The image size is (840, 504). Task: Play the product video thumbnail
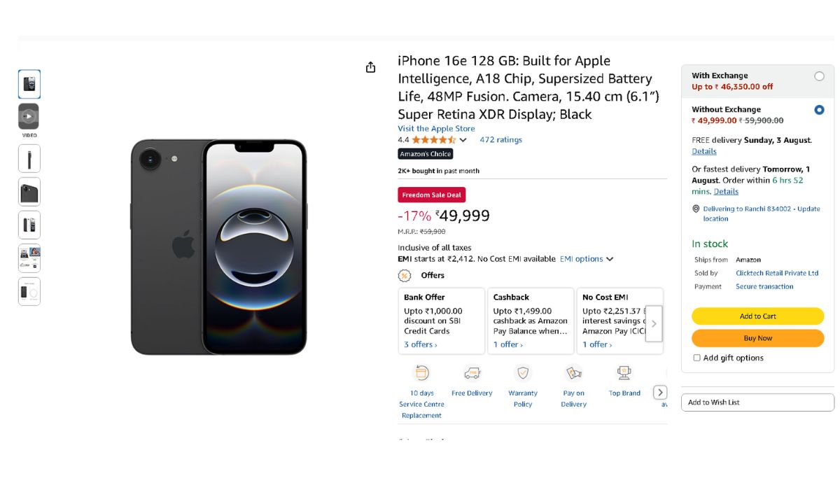(29, 116)
